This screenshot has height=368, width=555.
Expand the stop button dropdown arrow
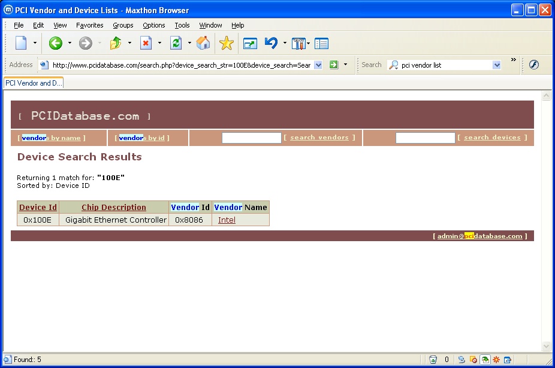[159, 43]
